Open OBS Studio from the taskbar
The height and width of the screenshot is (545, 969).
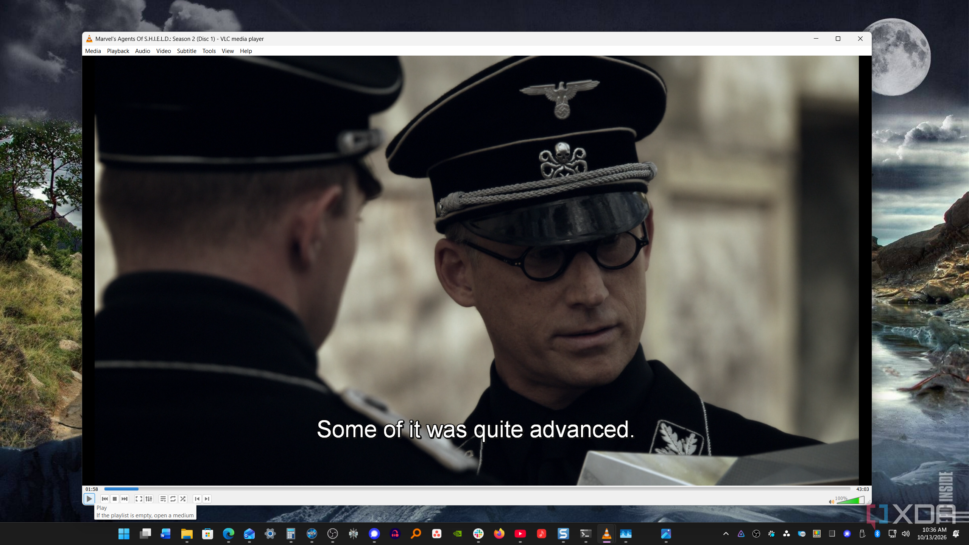pos(332,534)
